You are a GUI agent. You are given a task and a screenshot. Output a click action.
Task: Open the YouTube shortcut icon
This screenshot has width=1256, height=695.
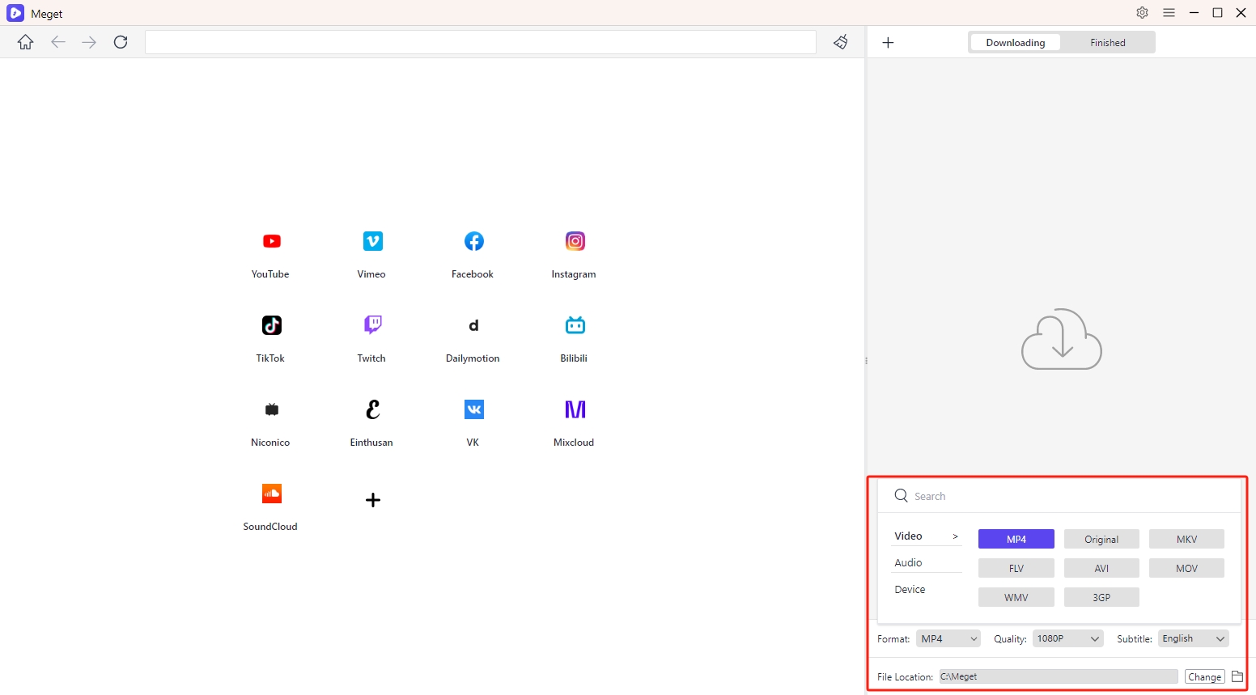272,241
